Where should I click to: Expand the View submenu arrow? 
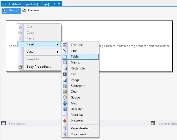click(58, 52)
